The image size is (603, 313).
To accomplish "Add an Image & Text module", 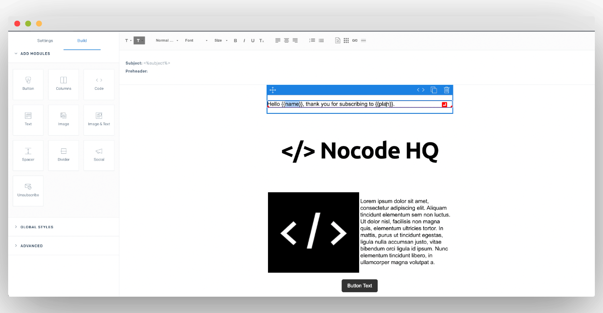I will (x=99, y=120).
